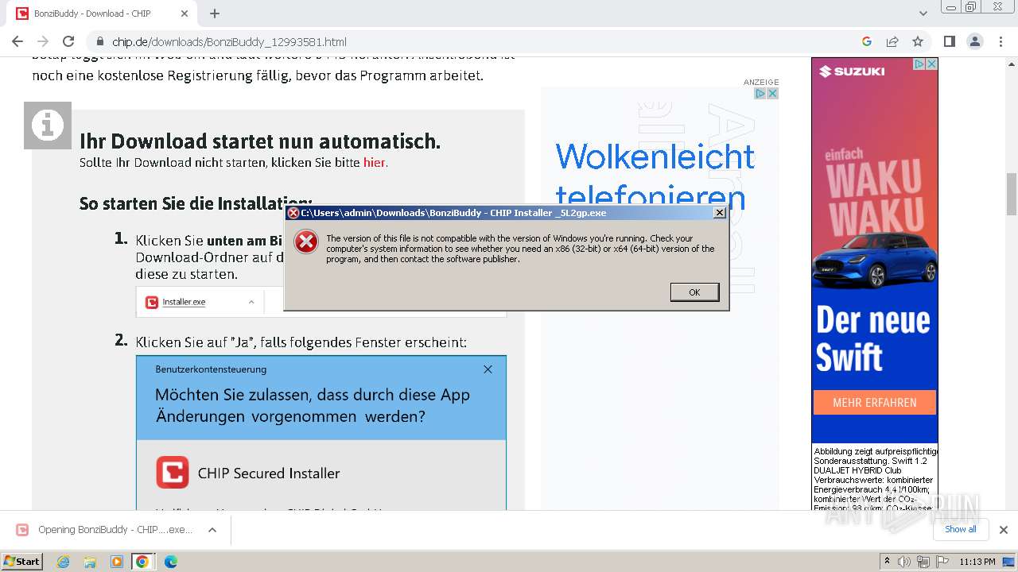
Task: Open Windows Media Player from taskbar
Action: coord(117,562)
